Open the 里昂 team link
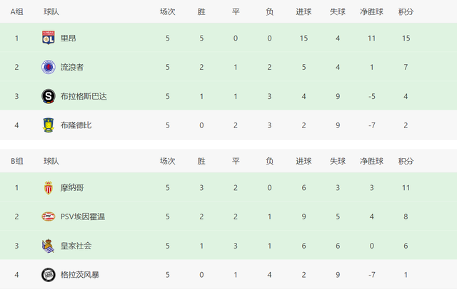This screenshot has width=457, height=292. pos(69,38)
